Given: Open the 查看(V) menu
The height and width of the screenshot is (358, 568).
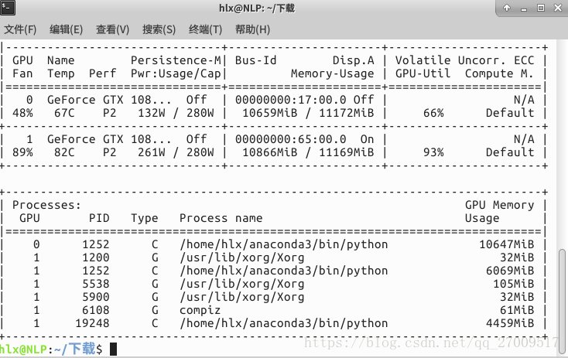Looking at the screenshot, I should point(113,29).
